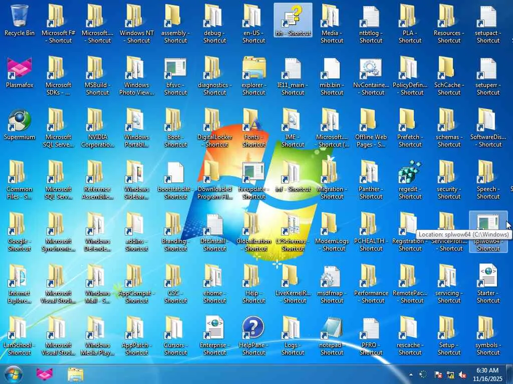Click the symbols - Shortcut folder
Viewport: 513px width, 384px height.
click(488, 335)
